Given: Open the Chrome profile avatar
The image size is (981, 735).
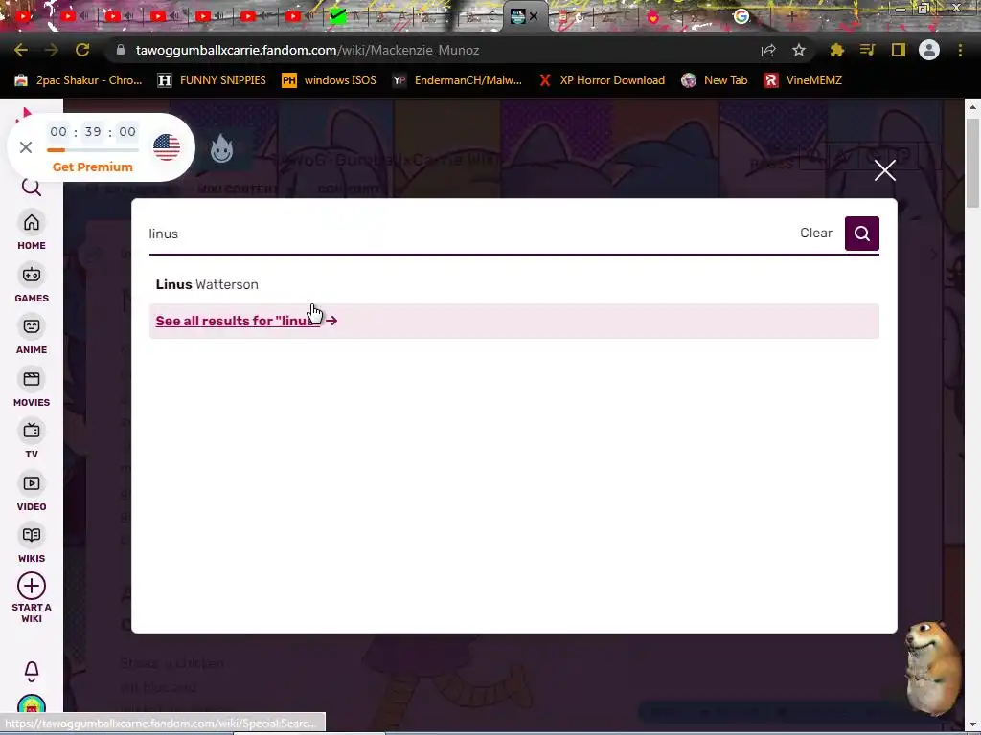Looking at the screenshot, I should (929, 50).
